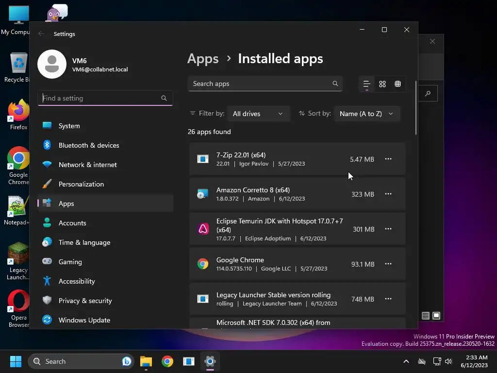This screenshot has height=373, width=497.
Task: Select details view icon in background window
Action: (426, 316)
